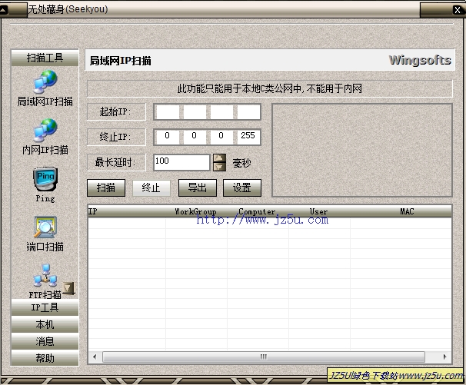Click the title bar system menu icon
This screenshot has height=385, width=466.
tap(3, 11)
